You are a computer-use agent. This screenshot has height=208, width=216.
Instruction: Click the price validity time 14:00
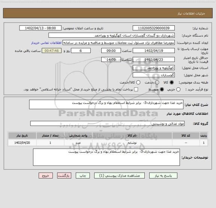click(111, 59)
